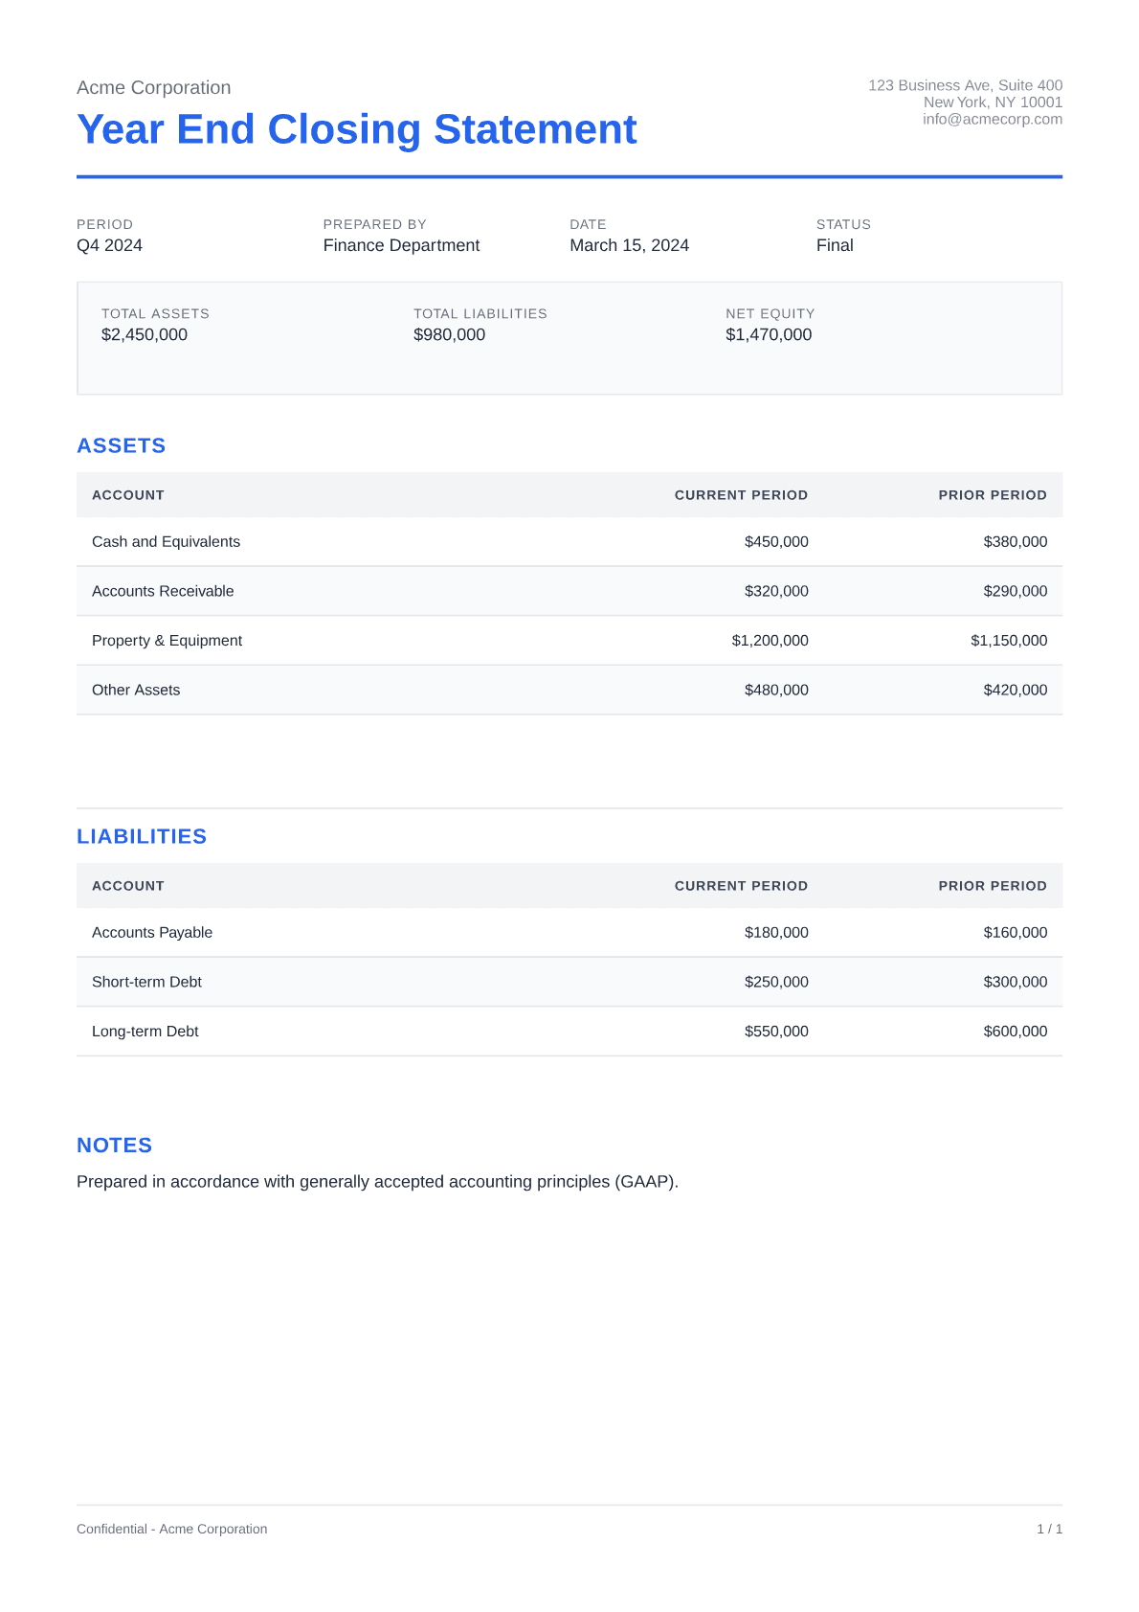Click the Q4 2024 period value
Image resolution: width=1139 pixels, height=1612 pixels.
[x=109, y=245]
